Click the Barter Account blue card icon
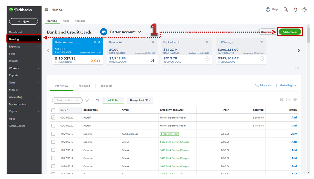 click(103, 32)
